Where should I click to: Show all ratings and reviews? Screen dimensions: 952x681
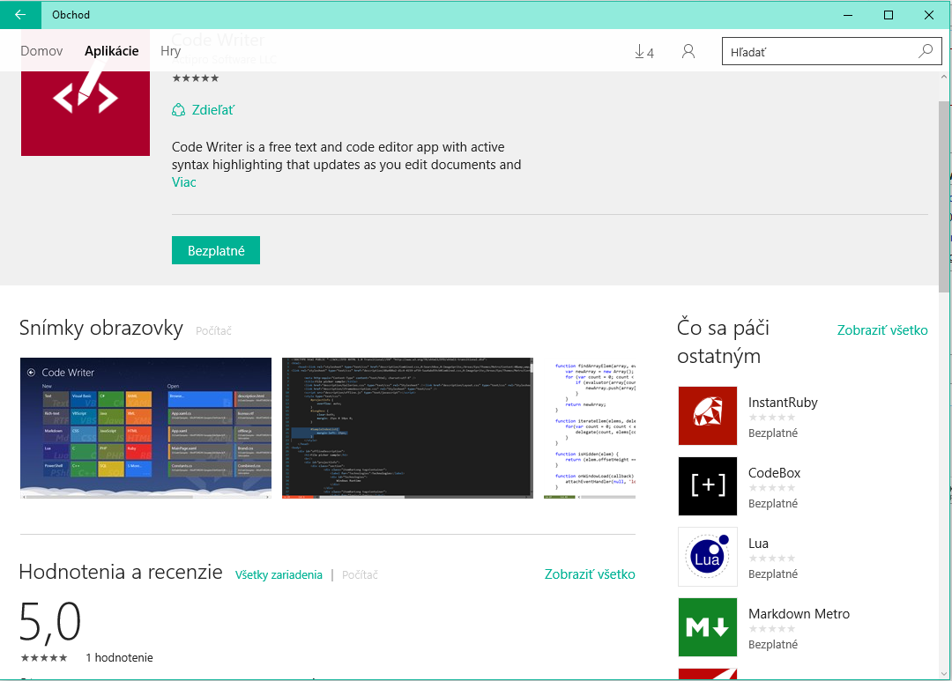click(590, 574)
